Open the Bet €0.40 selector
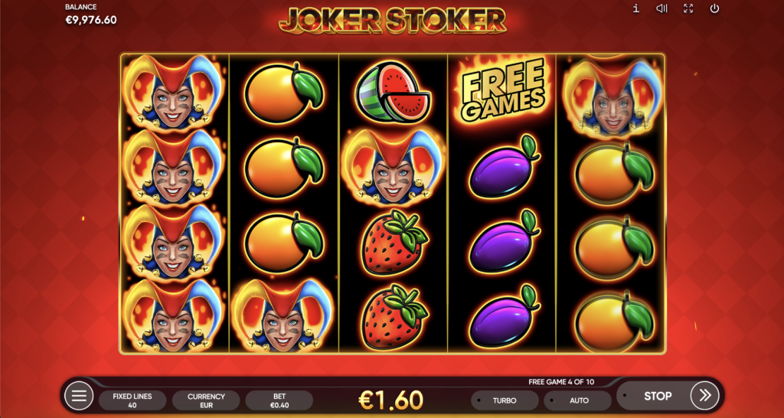The width and height of the screenshot is (784, 418). (279, 400)
